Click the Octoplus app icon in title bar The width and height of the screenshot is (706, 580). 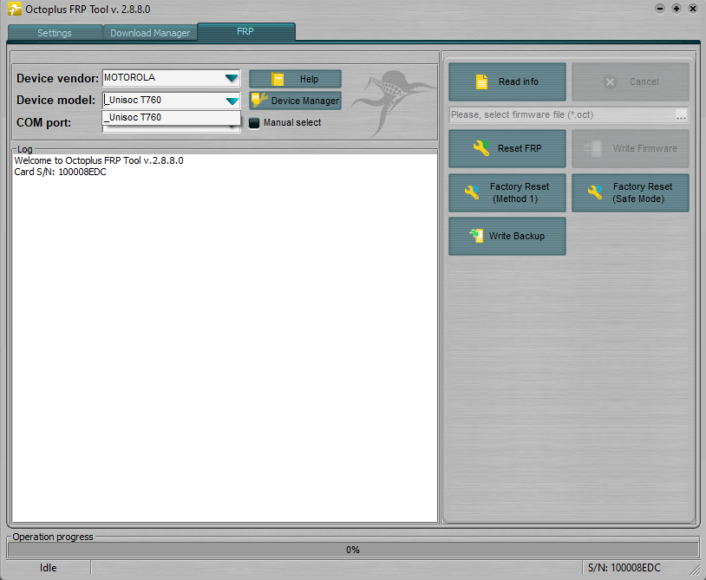click(x=15, y=9)
